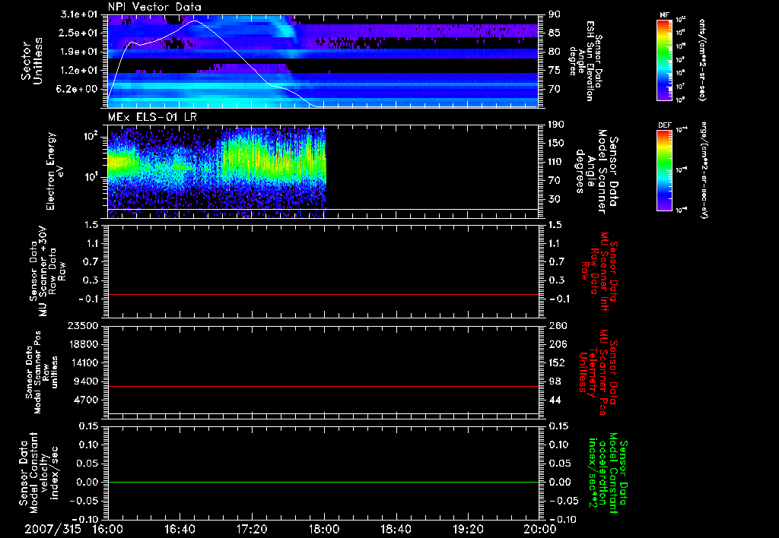Click the 'Sector Unitless' axis label
This screenshot has height=538, width=779.
[x=31, y=61]
